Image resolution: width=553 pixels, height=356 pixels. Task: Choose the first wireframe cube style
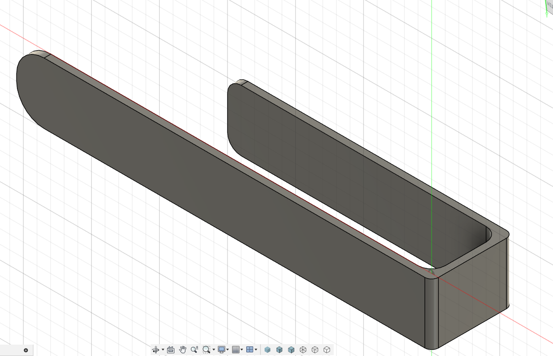coord(303,350)
